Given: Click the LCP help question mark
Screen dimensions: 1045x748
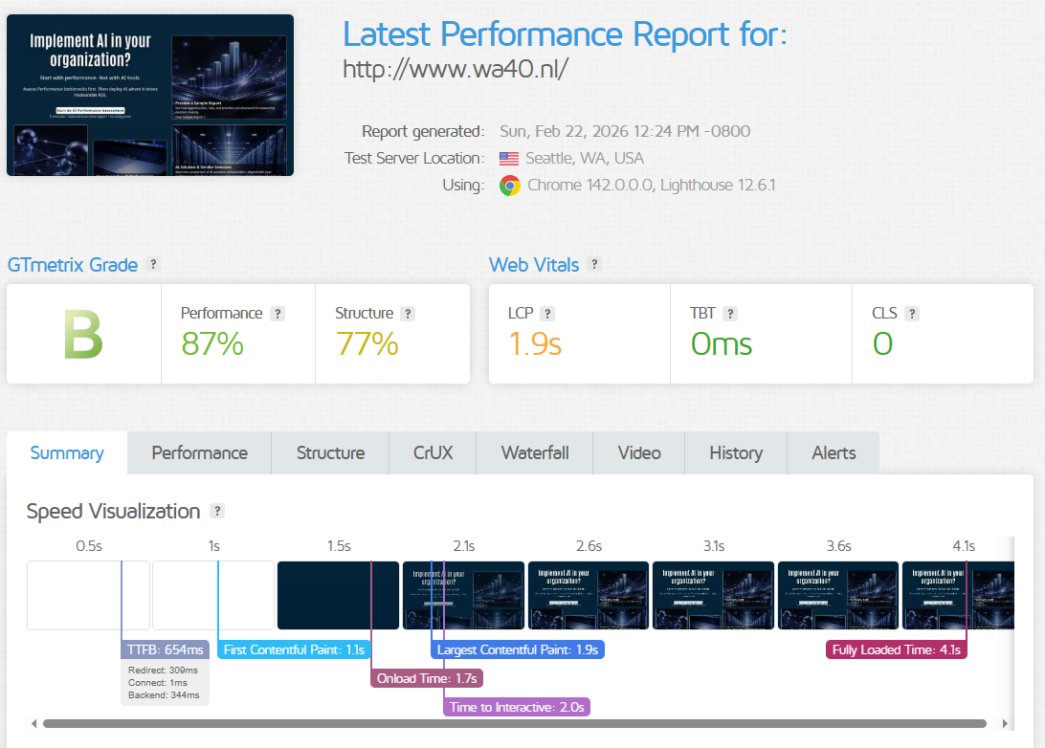Looking at the screenshot, I should pos(547,314).
